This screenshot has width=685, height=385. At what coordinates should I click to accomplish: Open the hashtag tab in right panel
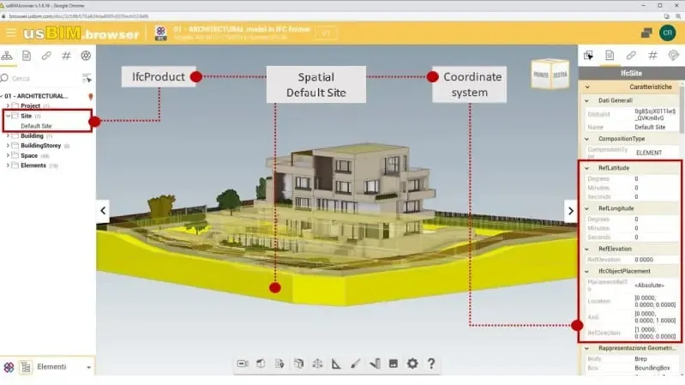click(x=652, y=56)
